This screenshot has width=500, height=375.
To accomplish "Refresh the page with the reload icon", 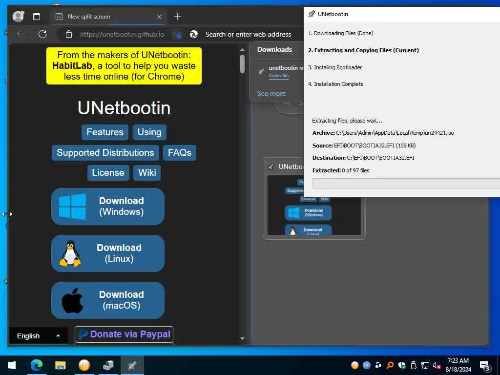I will (x=42, y=34).
